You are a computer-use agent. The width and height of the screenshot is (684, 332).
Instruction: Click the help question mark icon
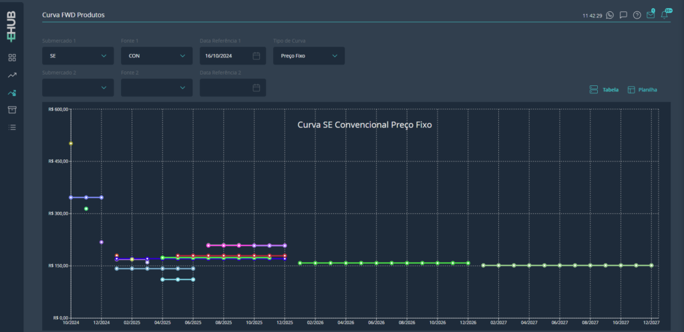coord(637,15)
